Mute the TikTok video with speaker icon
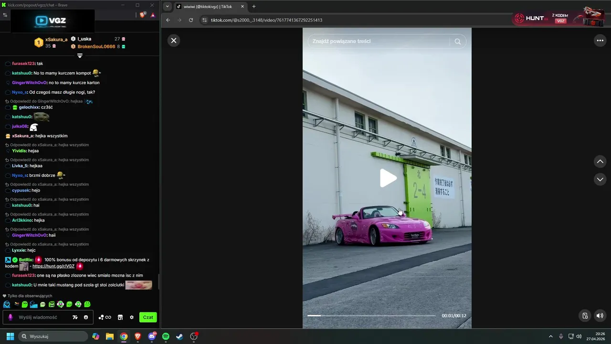The height and width of the screenshot is (344, 611). (600, 315)
